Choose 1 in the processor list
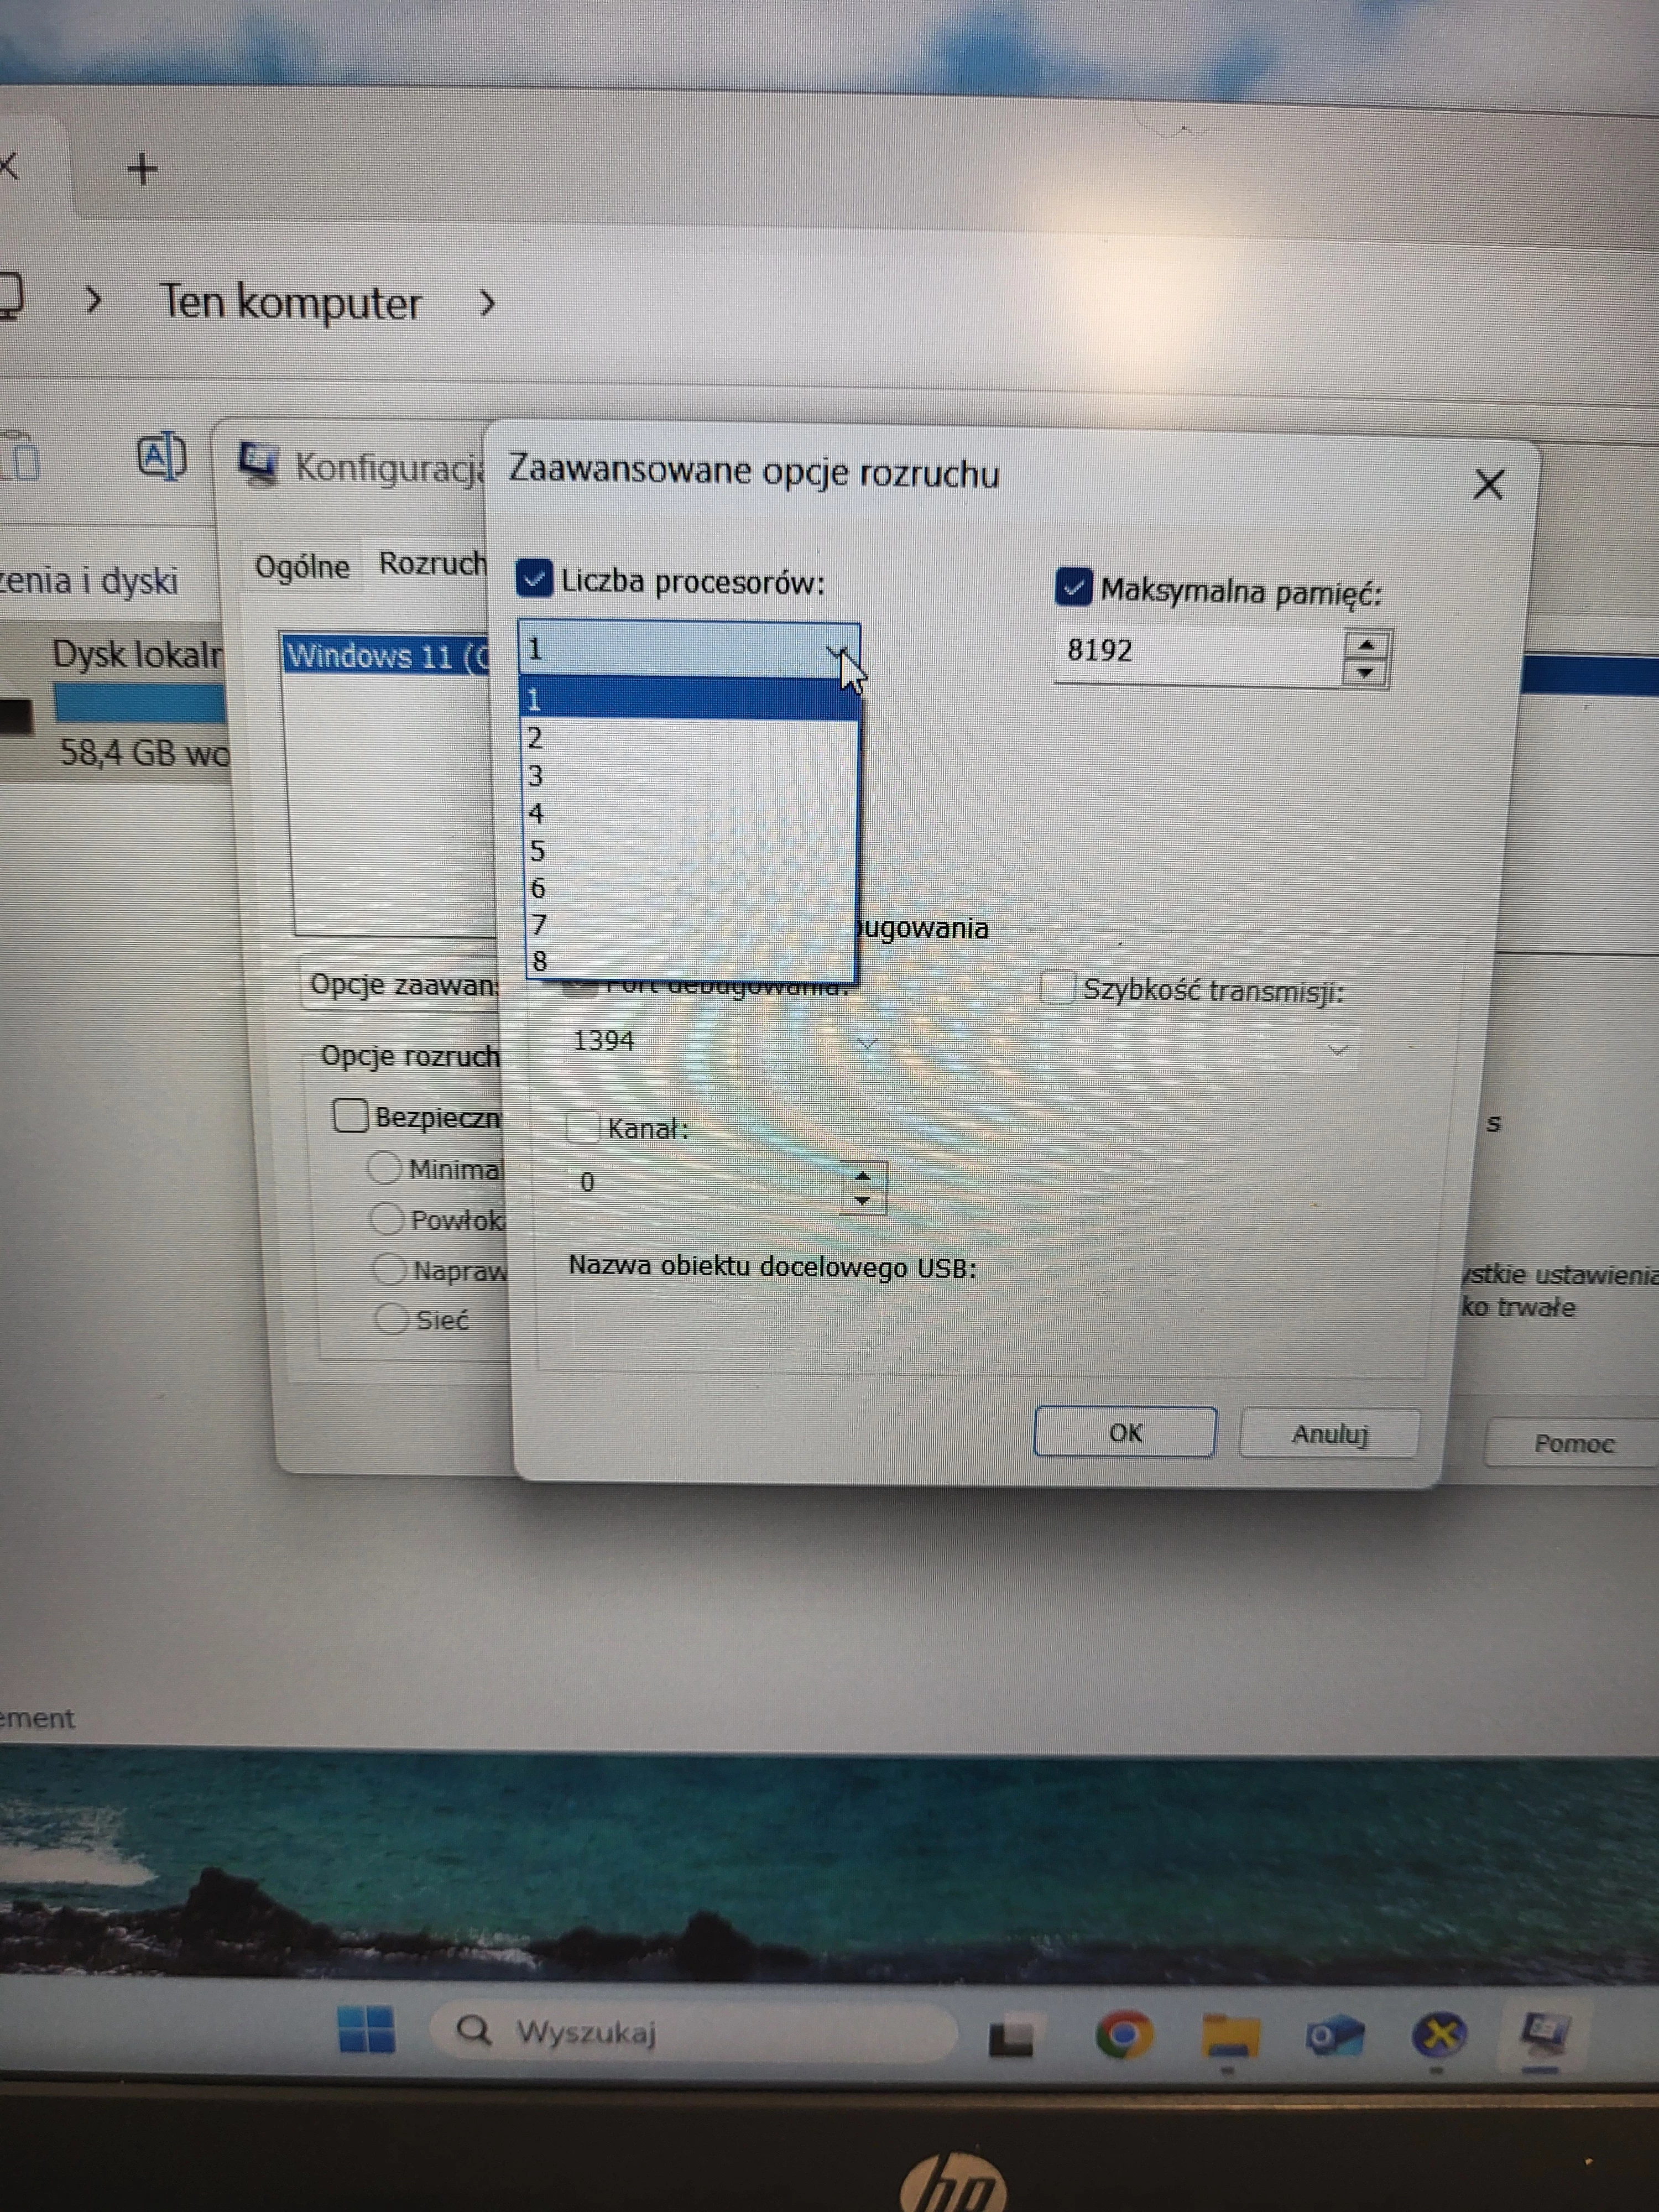Image resolution: width=1659 pixels, height=2212 pixels. coord(689,699)
